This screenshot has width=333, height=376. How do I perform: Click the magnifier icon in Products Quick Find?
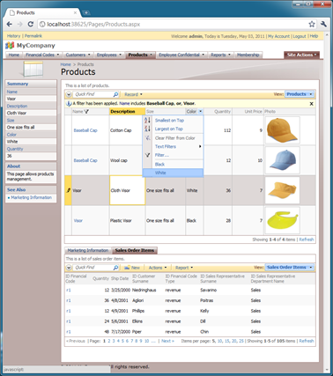(115, 94)
